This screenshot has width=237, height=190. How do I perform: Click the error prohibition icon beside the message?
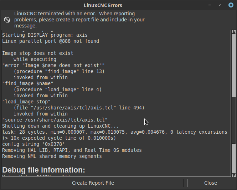coord(7,20)
